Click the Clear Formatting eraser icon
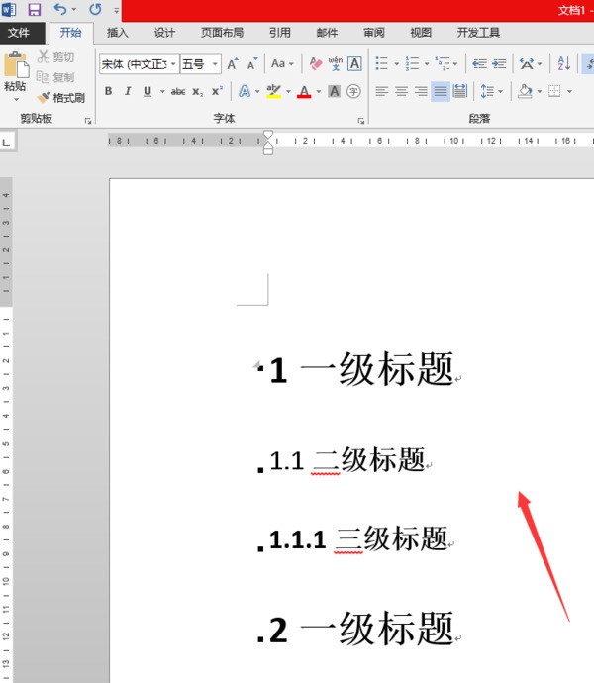This screenshot has height=683, width=594. (x=316, y=64)
